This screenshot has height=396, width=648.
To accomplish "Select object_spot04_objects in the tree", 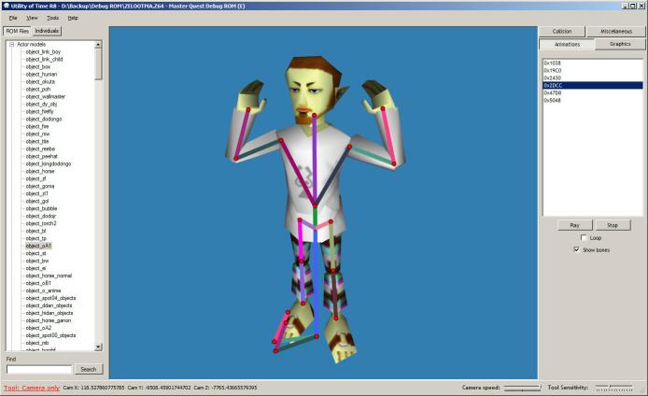I will click(50, 298).
